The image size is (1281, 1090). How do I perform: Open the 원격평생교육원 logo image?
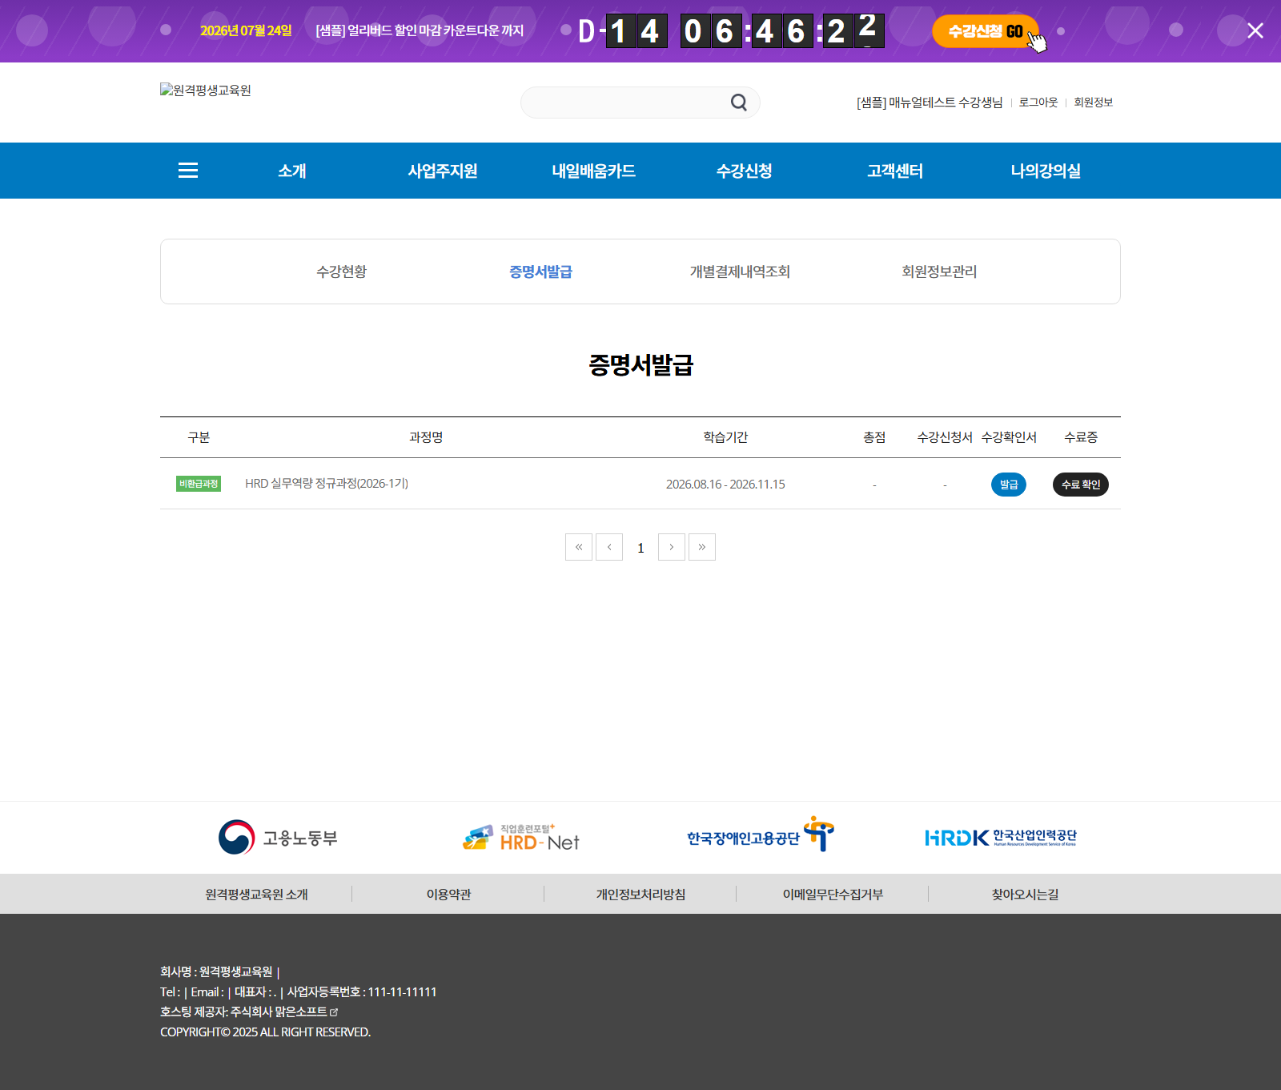206,90
